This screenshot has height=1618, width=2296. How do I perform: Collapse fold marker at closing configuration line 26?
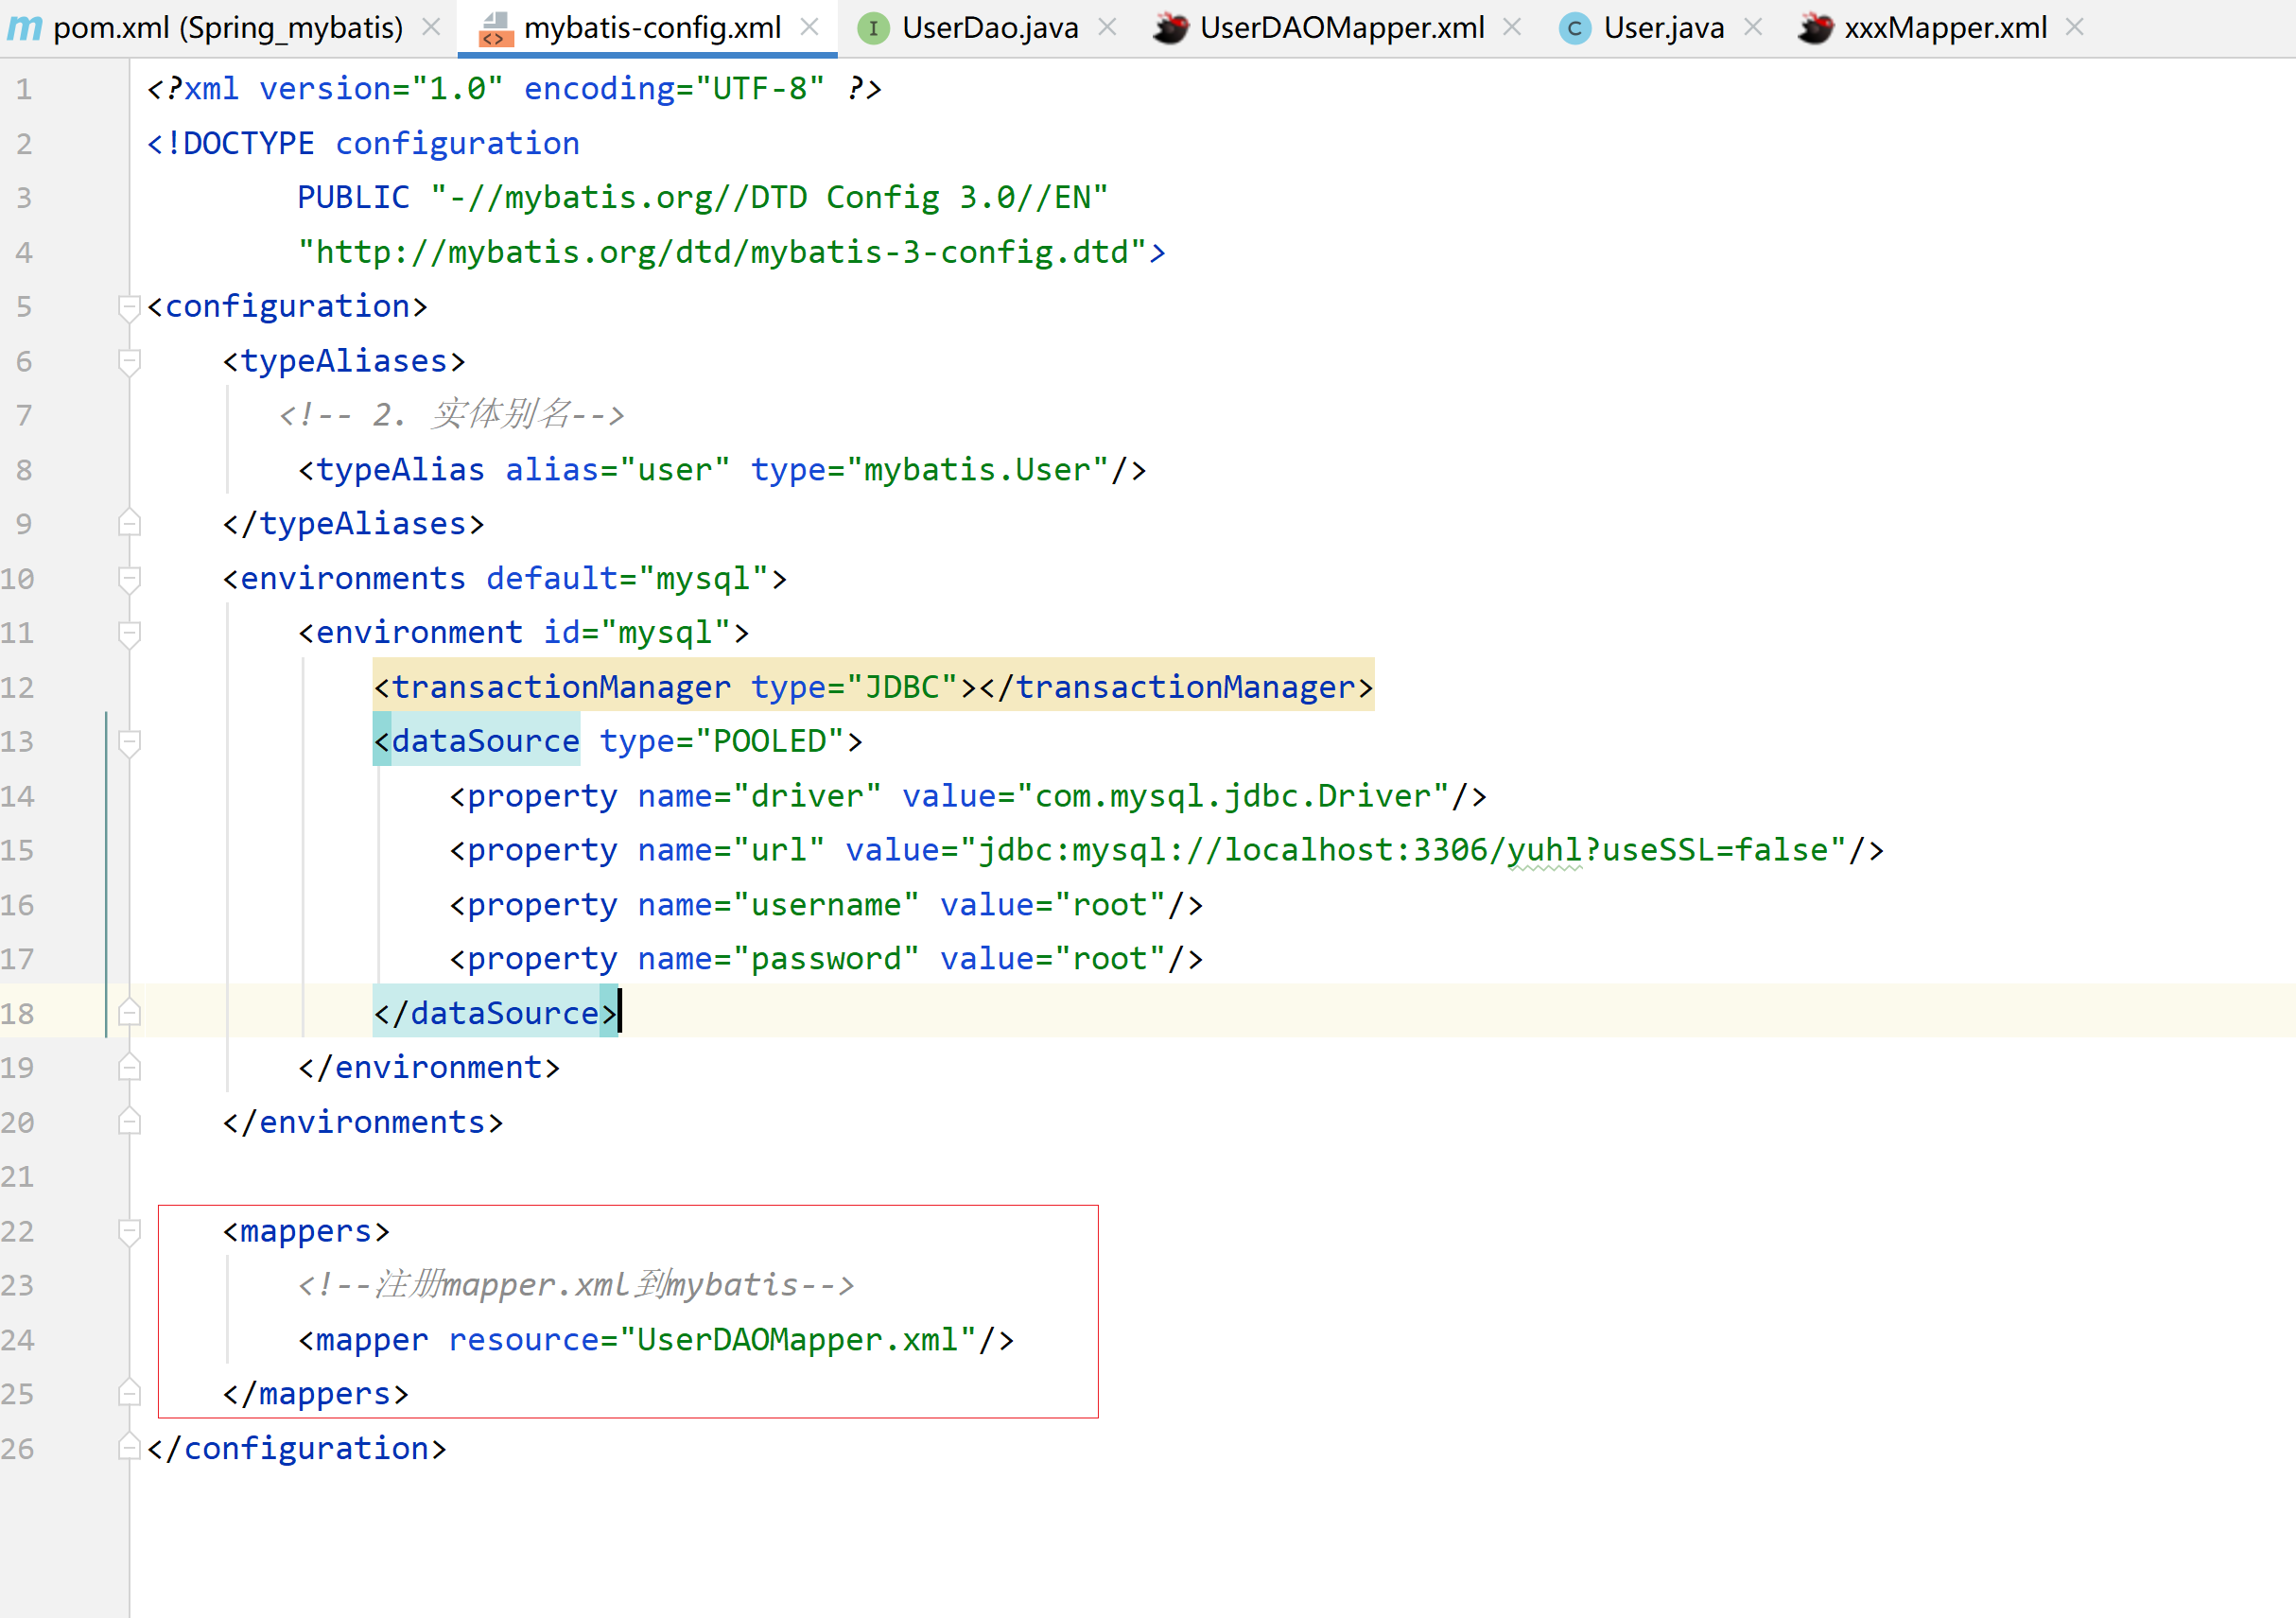tap(129, 1448)
